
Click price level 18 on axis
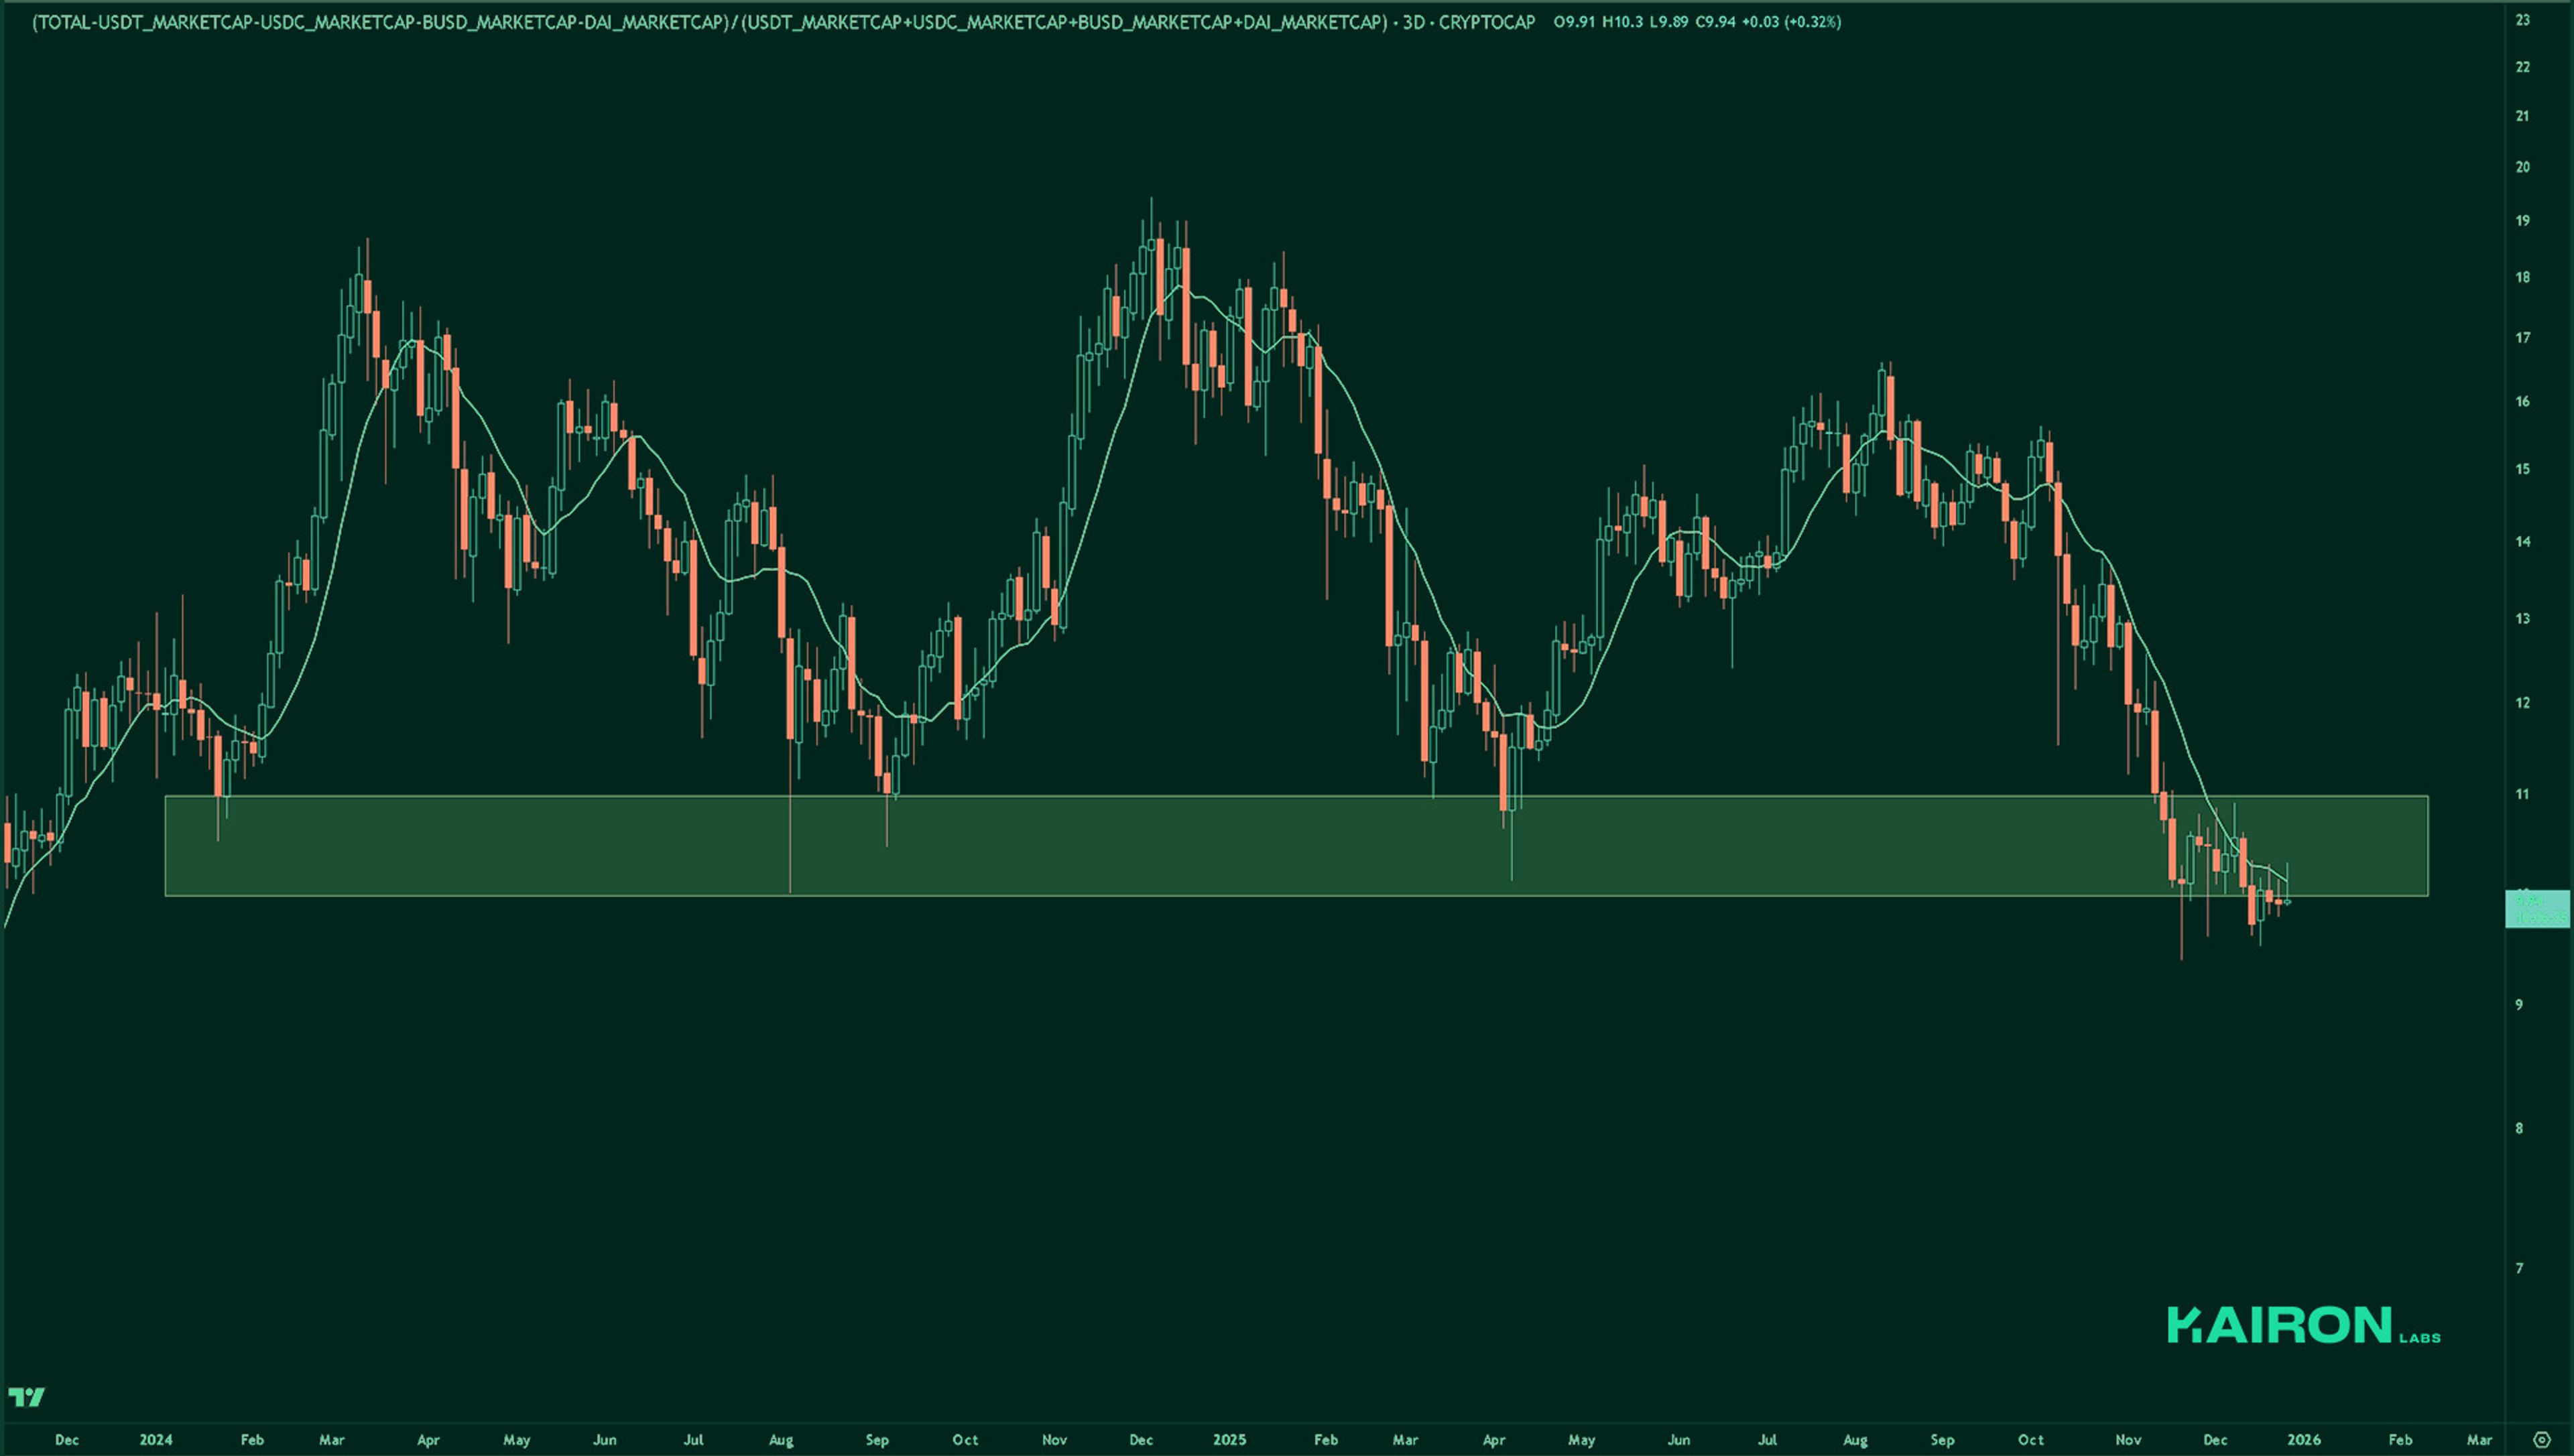coord(2523,278)
